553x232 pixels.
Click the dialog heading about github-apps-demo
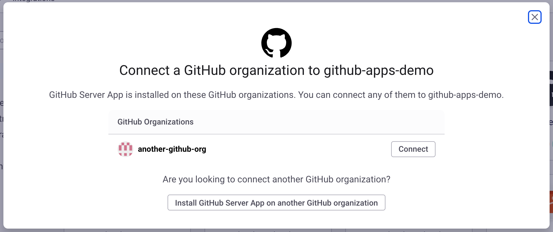[x=276, y=70]
